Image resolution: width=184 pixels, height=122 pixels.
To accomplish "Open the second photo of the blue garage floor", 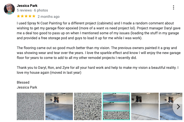I will [x=59, y=106].
